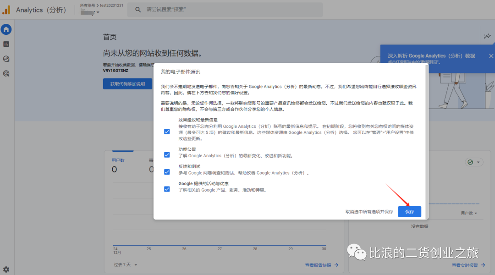The height and width of the screenshot is (275, 495).
Task: Expand the dropdown beside green check icon
Action: tap(478, 162)
